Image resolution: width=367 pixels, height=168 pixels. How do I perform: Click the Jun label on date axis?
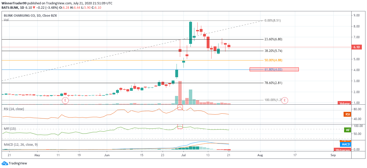coord(107,155)
